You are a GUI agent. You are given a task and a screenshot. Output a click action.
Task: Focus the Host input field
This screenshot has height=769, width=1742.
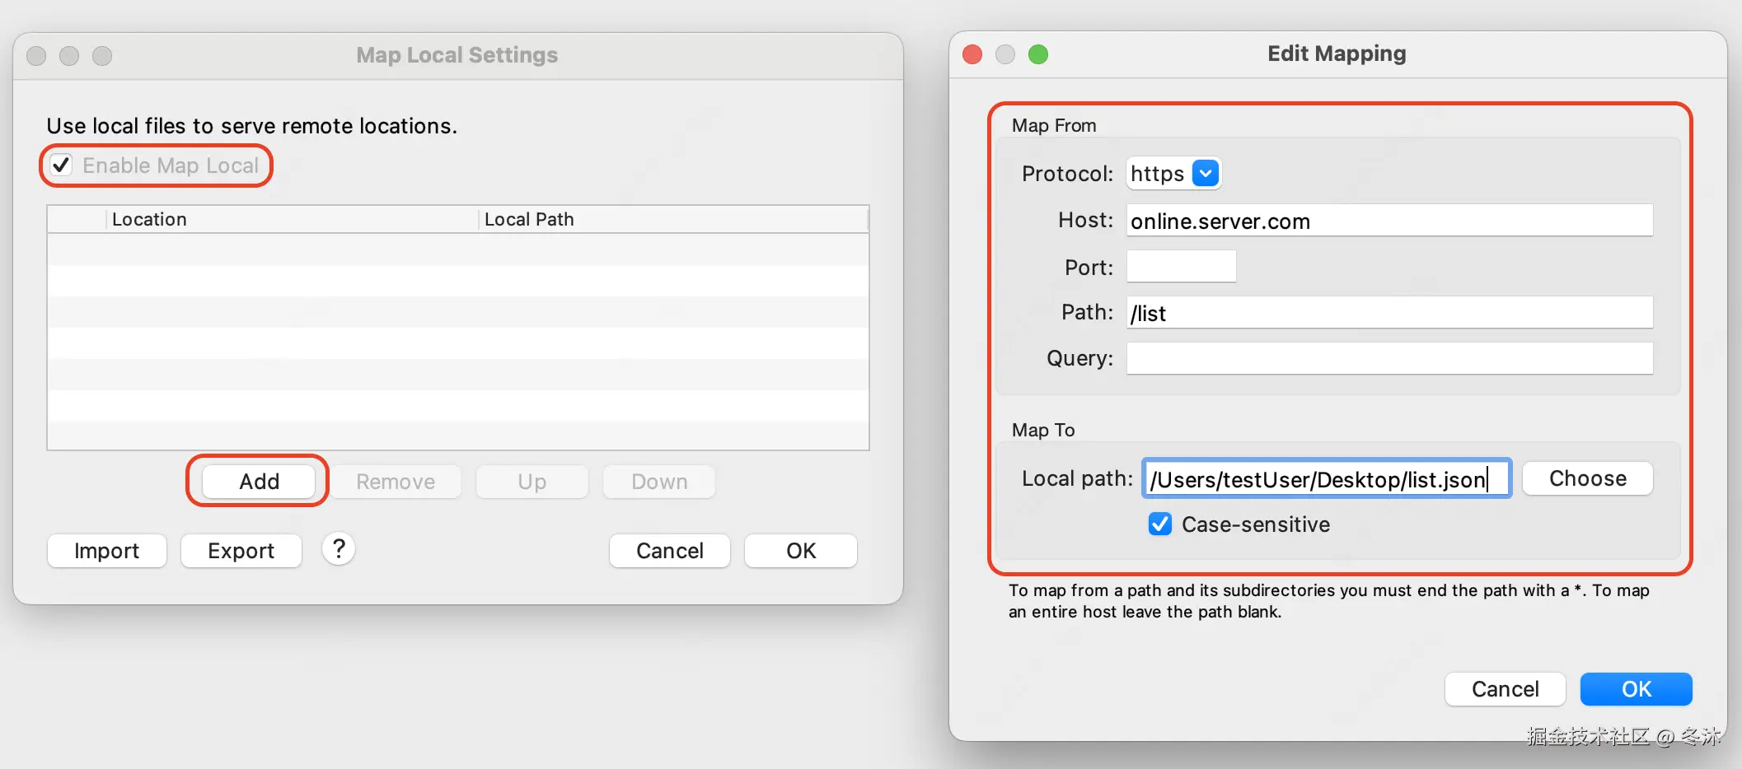pos(1389,221)
